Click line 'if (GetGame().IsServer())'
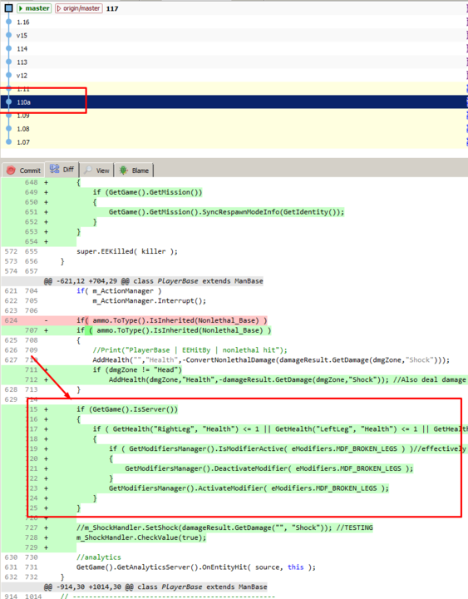Image resolution: width=468 pixels, height=599 pixels. (127, 409)
